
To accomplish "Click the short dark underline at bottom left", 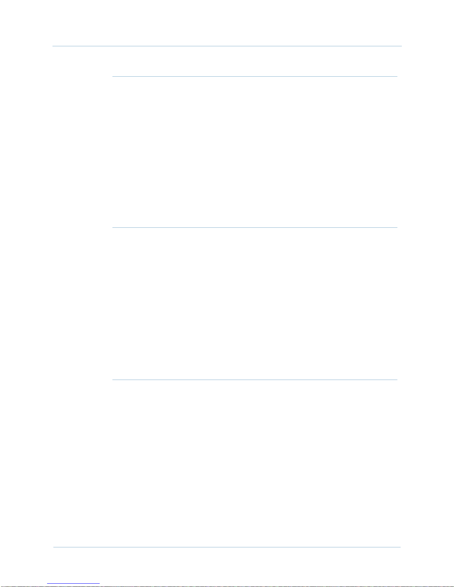I will (x=73, y=583).
